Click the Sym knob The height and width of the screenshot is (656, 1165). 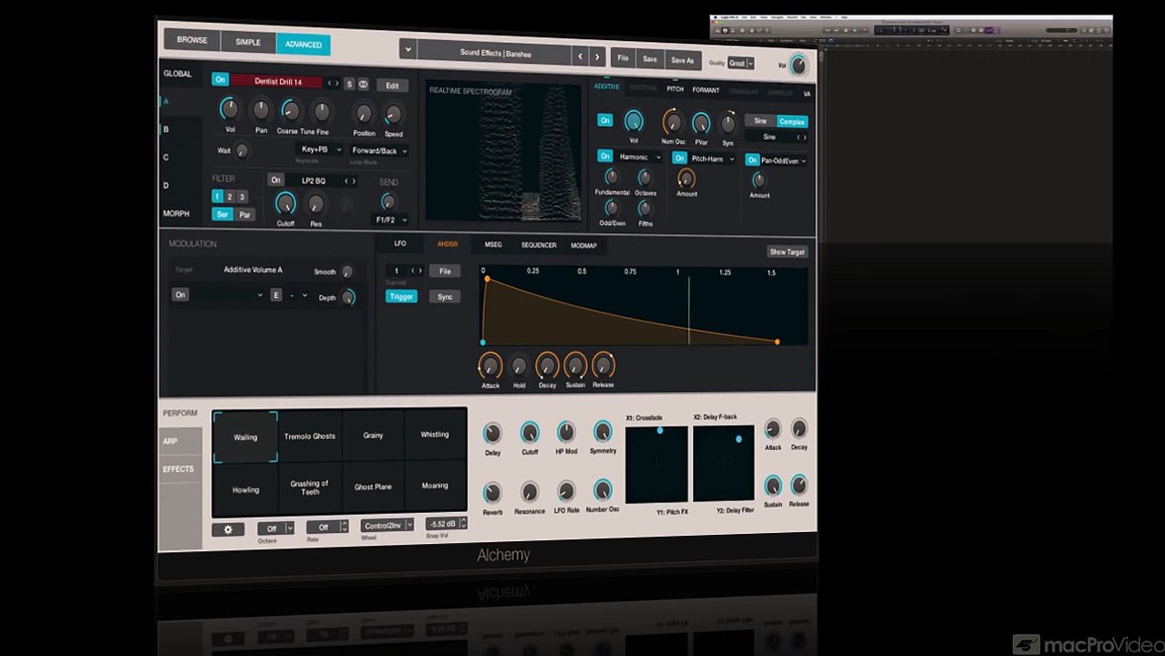tap(727, 124)
